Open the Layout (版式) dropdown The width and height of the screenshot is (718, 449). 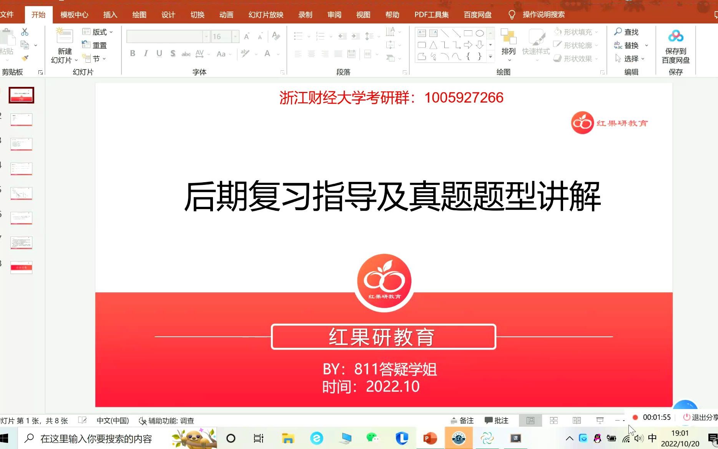[98, 32]
